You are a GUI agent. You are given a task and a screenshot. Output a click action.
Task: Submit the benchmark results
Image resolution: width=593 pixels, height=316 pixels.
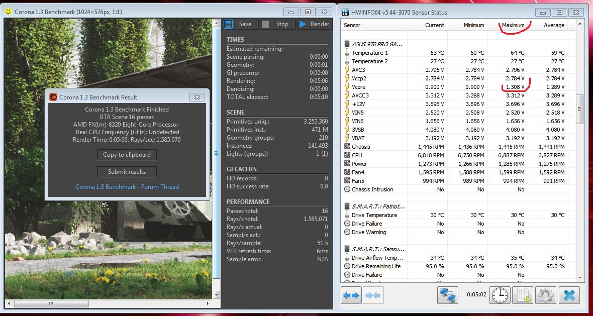coord(127,172)
